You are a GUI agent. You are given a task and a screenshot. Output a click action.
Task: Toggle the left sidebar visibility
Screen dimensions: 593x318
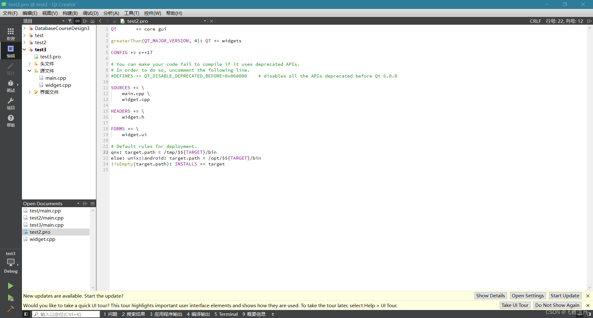tap(26, 314)
